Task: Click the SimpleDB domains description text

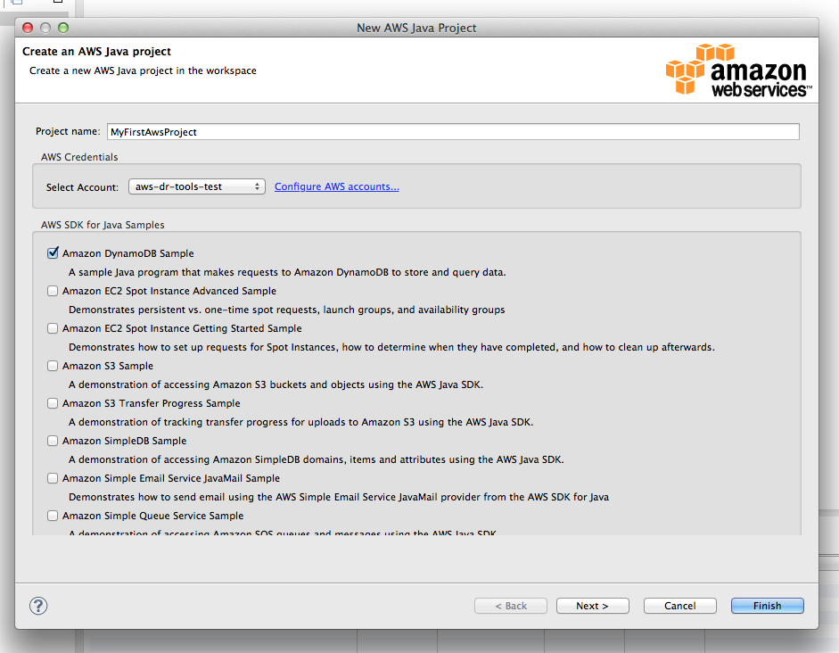Action: point(317,459)
